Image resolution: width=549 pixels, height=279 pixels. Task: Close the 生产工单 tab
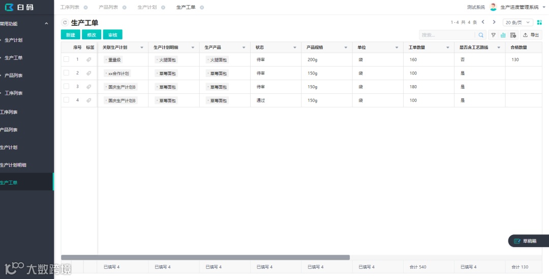pyautogui.click(x=202, y=7)
